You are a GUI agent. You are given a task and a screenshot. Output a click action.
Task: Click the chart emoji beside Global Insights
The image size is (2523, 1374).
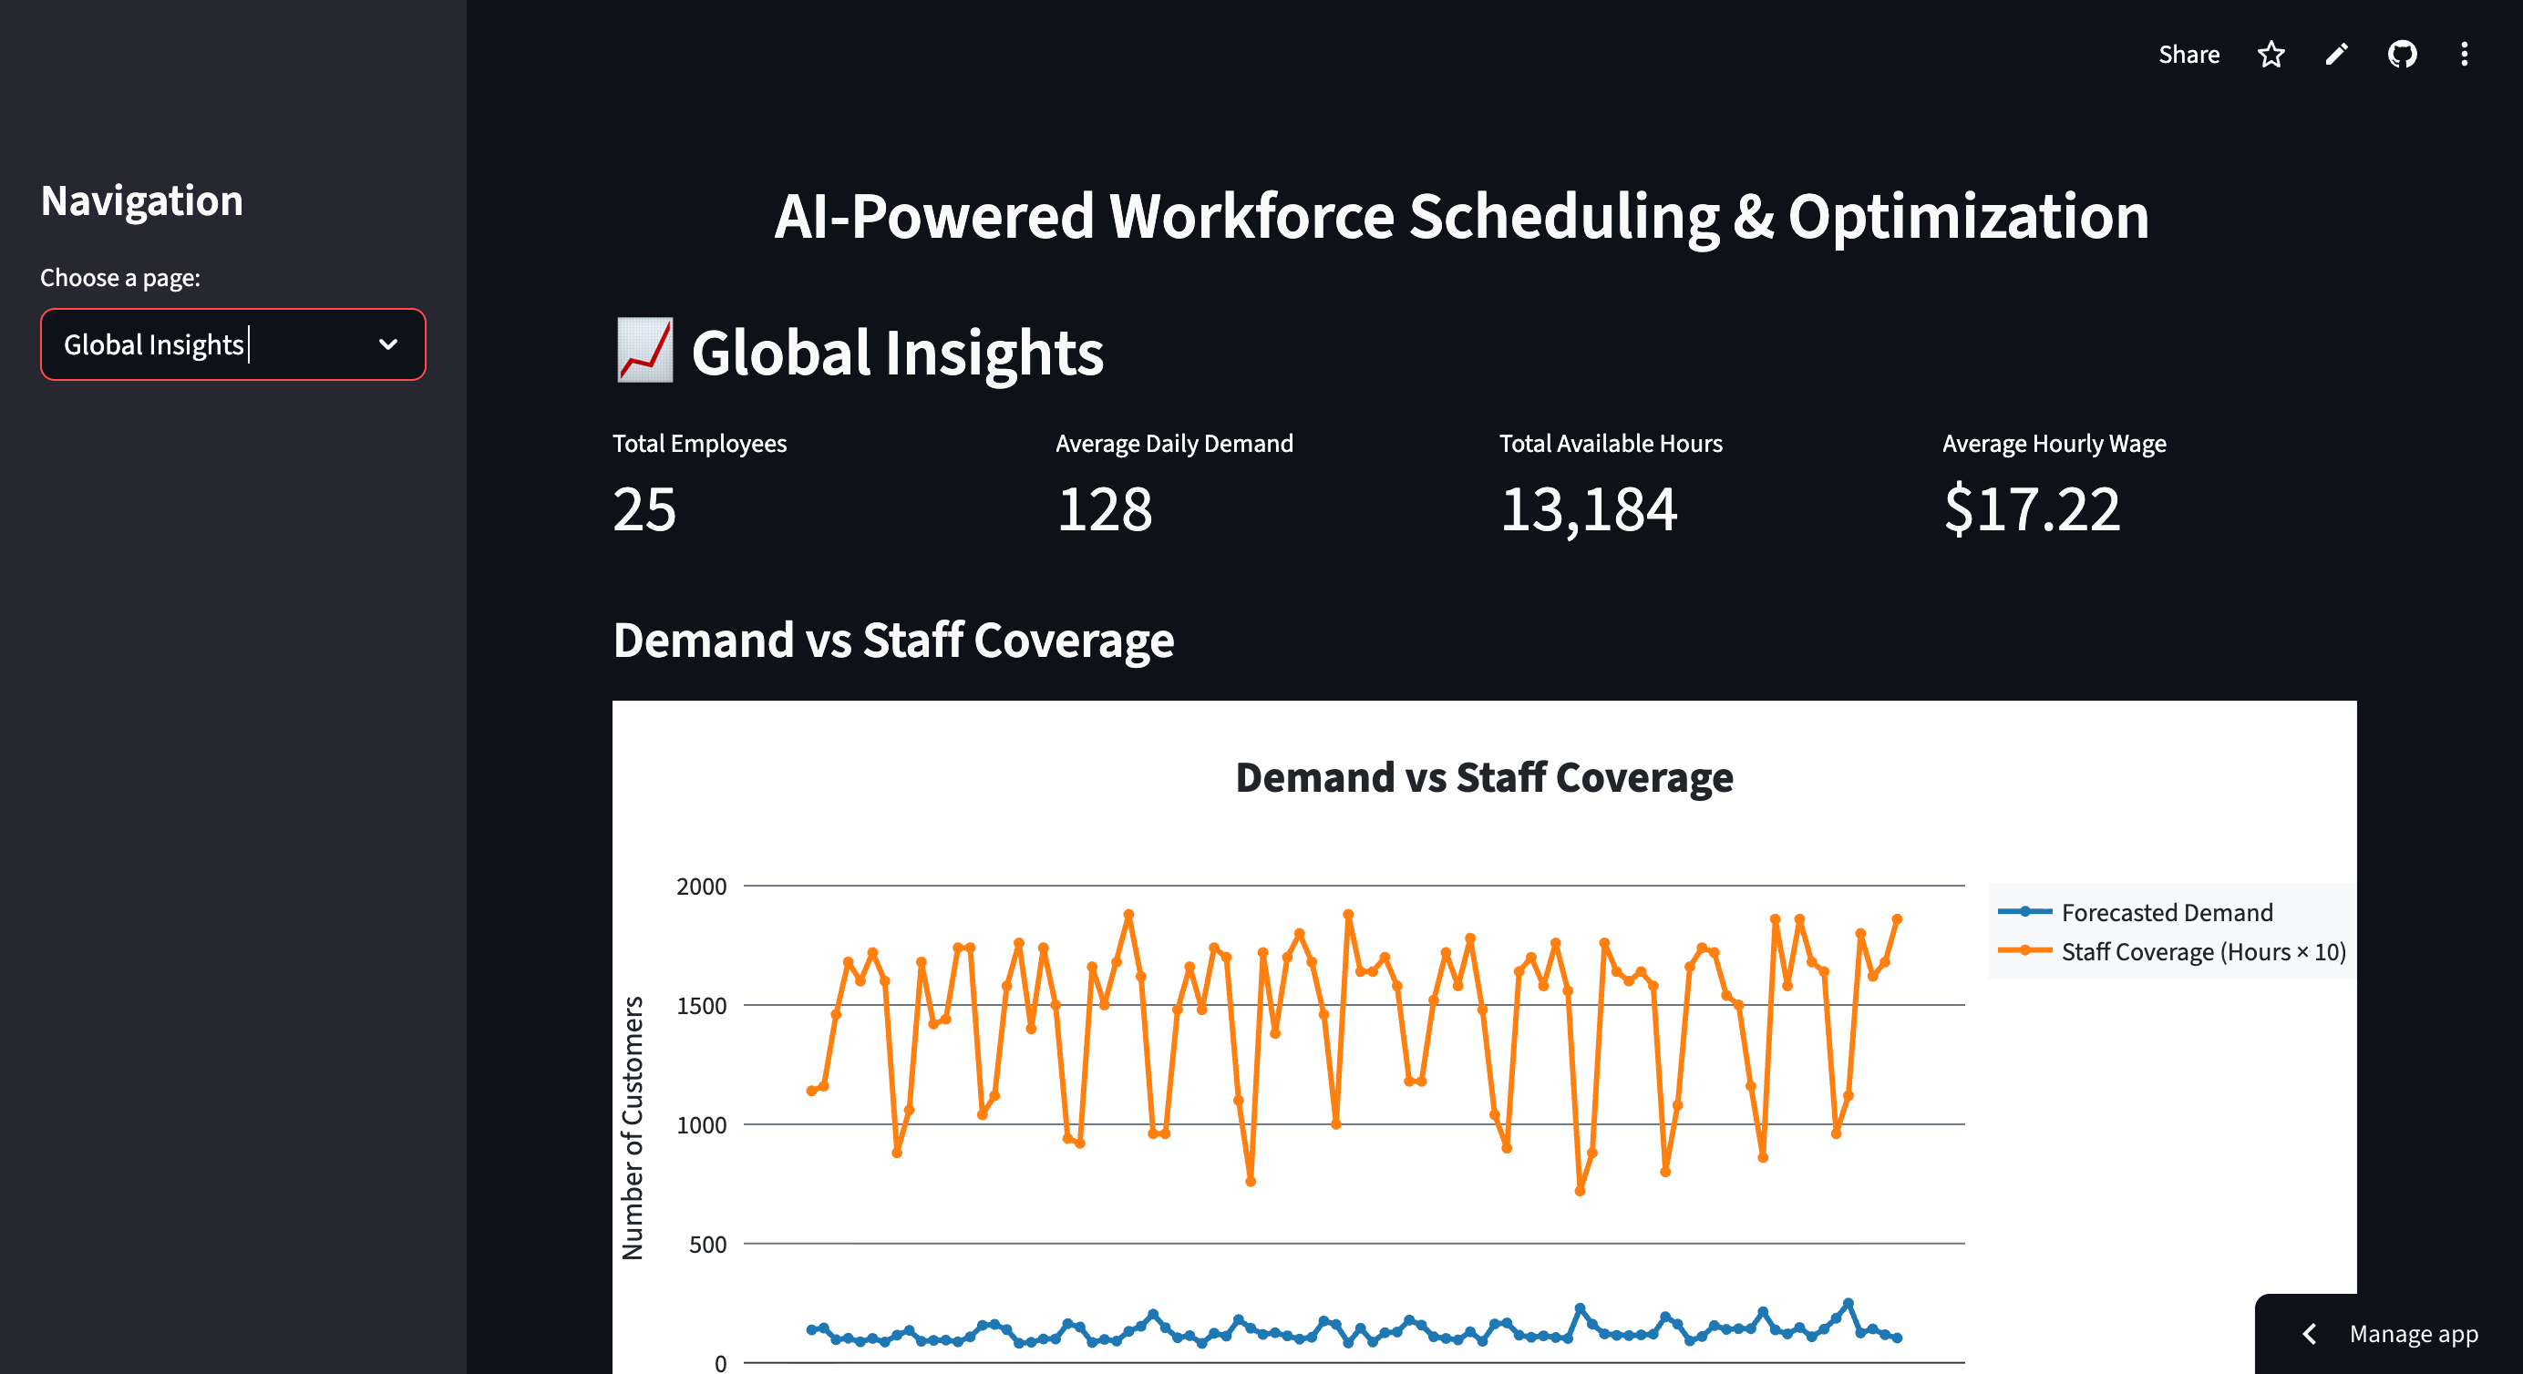(x=644, y=352)
